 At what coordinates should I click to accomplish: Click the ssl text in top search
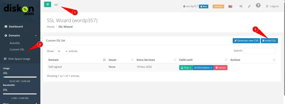tap(56, 4)
